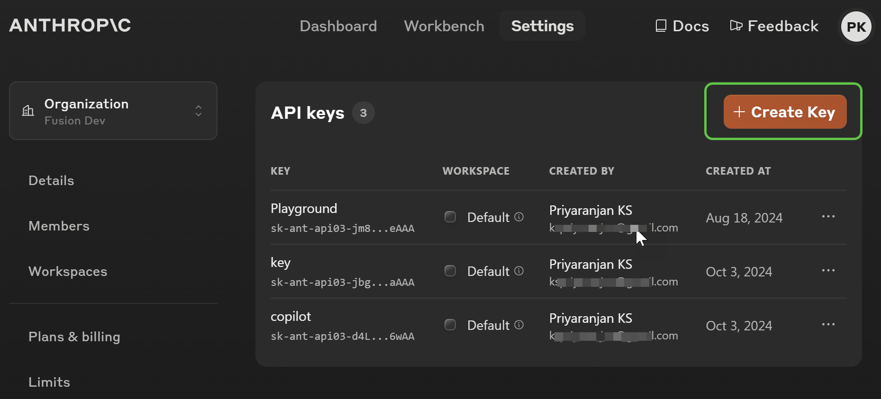881x399 pixels.
Task: Click the Default info icon in copilot row
Action: point(519,325)
